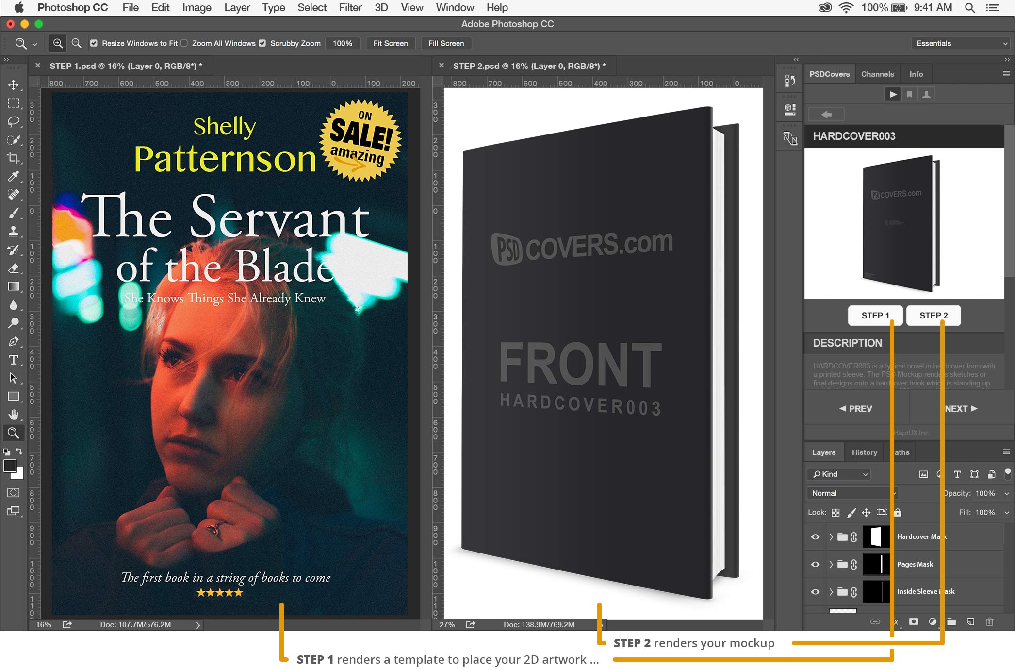
Task: Select the Crop tool
Action: click(x=13, y=158)
